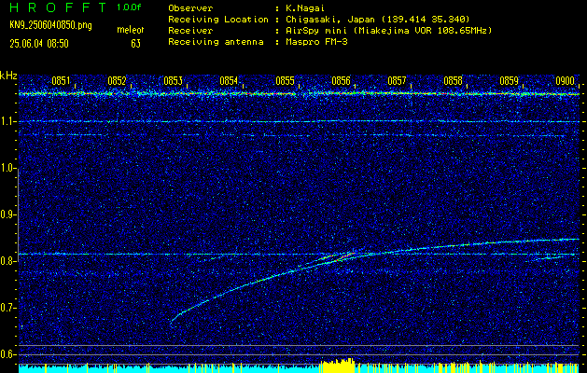
Task: Click the 0856 time marker
Action: click(x=341, y=81)
